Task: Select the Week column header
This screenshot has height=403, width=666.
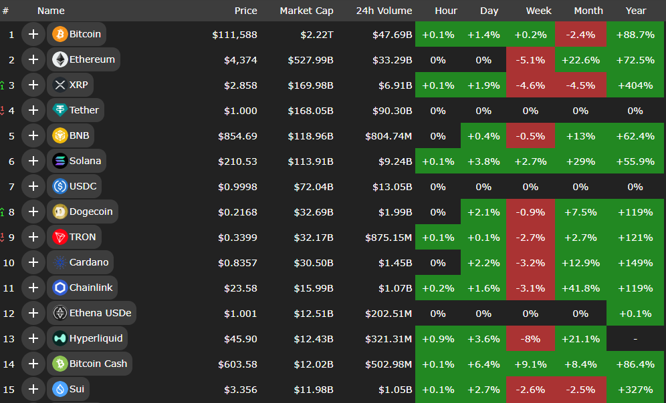Action: pos(538,11)
